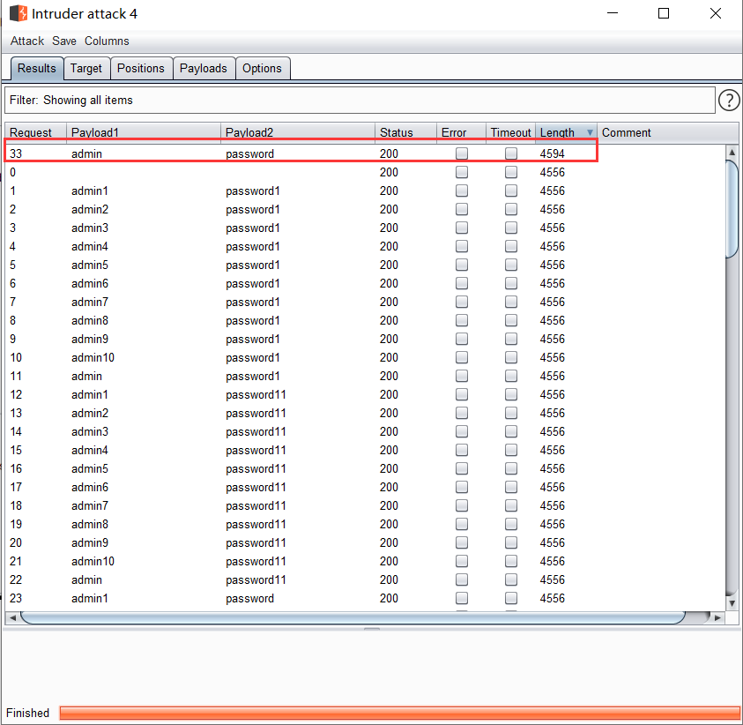Toggle Timeout checkbox for request 1

point(511,191)
